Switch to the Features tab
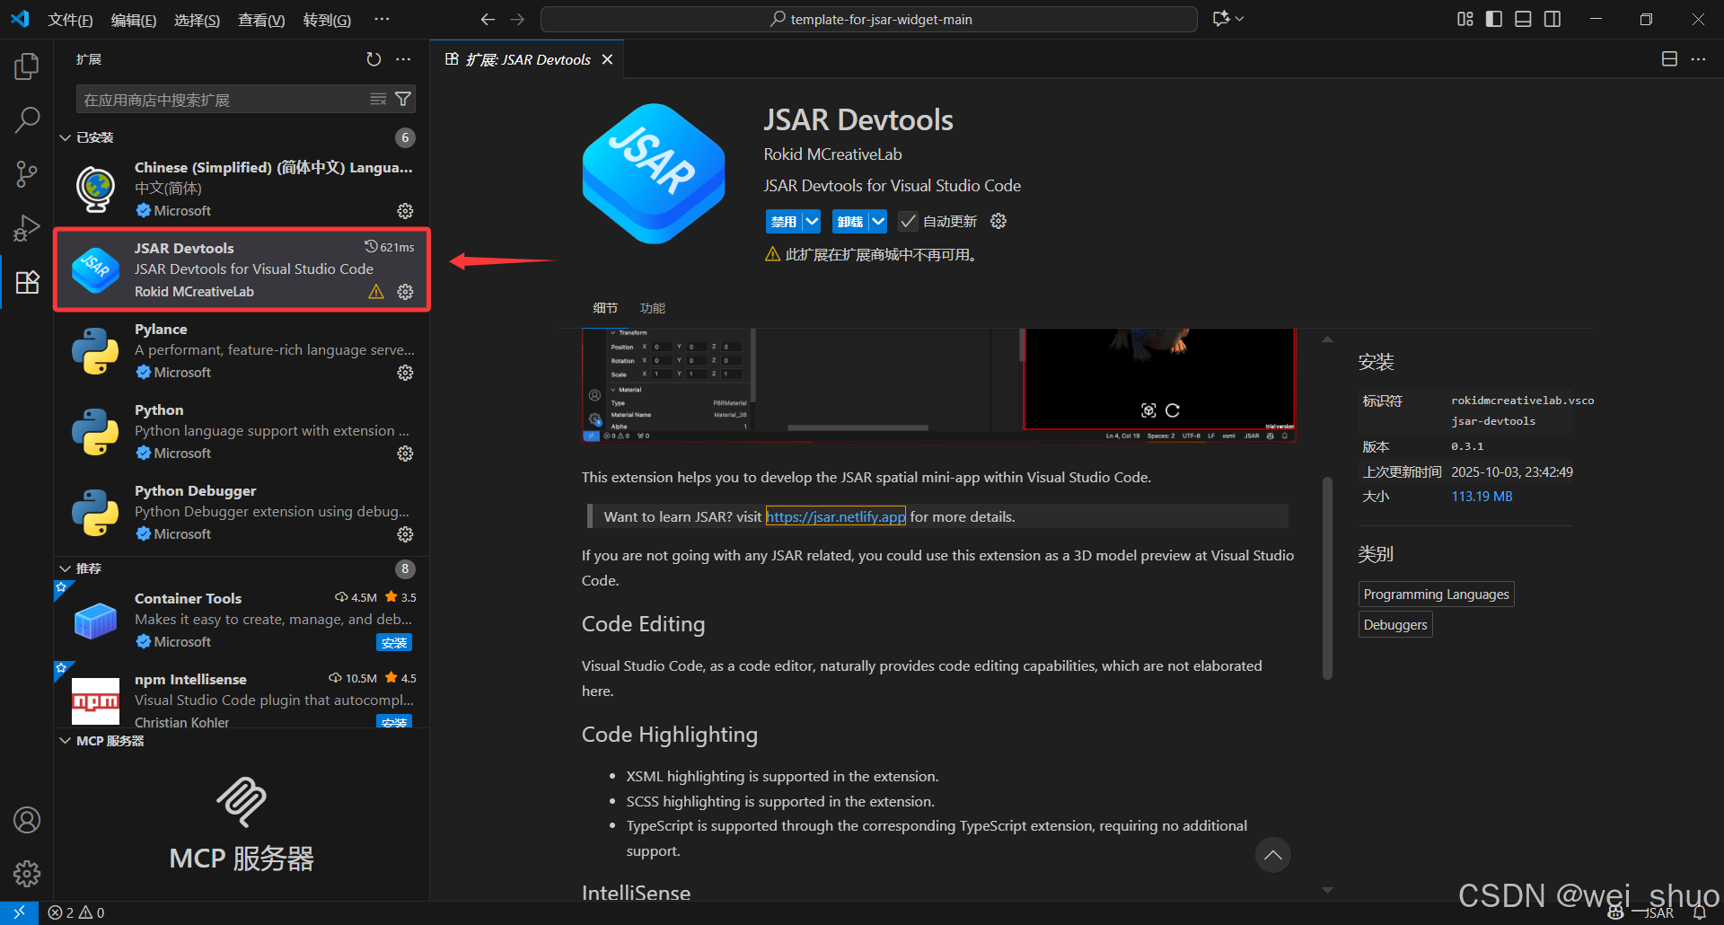Screen dimensions: 1724x925 point(653,308)
